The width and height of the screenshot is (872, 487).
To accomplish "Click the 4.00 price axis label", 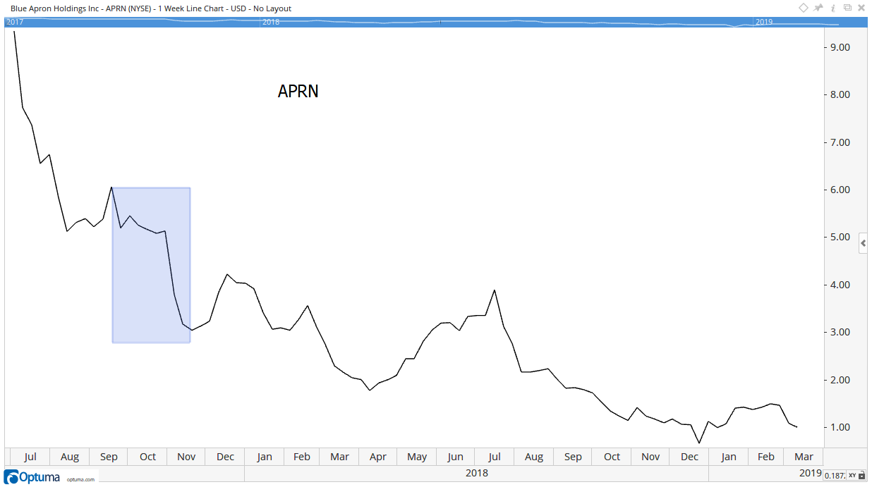I will click(x=840, y=285).
